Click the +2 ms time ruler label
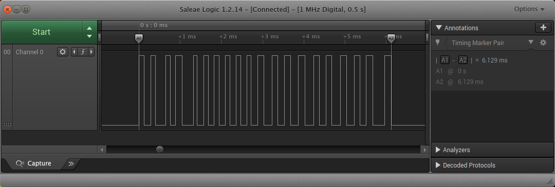The width and height of the screenshot is (555, 187). click(x=228, y=37)
